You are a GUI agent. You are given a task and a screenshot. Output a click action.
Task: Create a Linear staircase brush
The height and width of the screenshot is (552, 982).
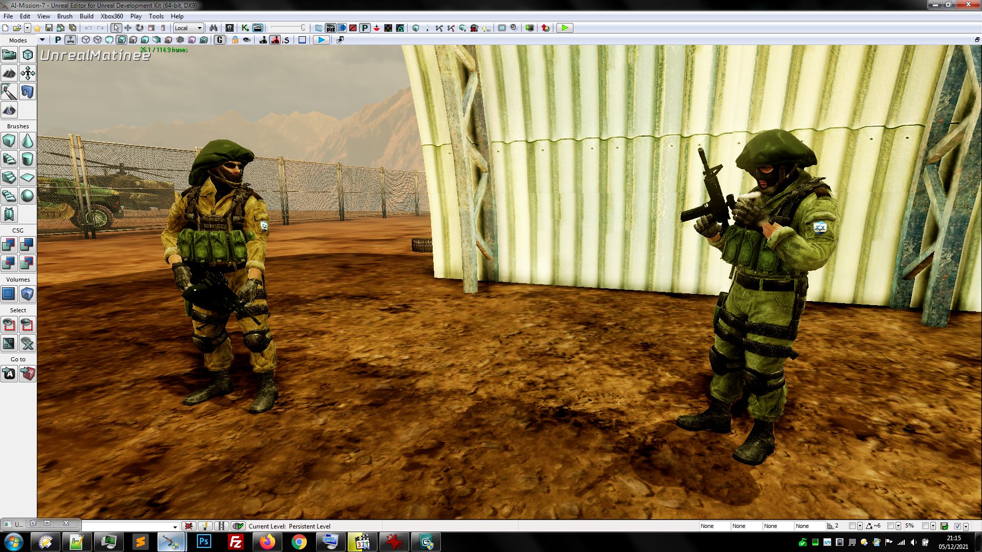point(9,177)
